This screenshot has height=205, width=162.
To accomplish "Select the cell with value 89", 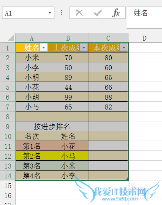I will (68, 77).
